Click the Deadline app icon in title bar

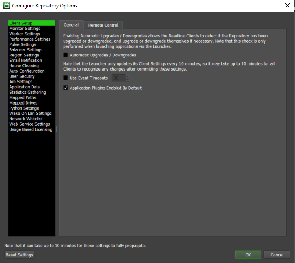tap(7, 5)
